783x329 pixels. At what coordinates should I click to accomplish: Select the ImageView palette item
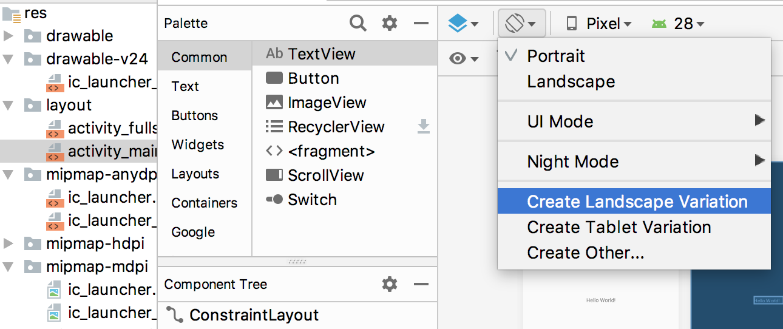(345, 103)
